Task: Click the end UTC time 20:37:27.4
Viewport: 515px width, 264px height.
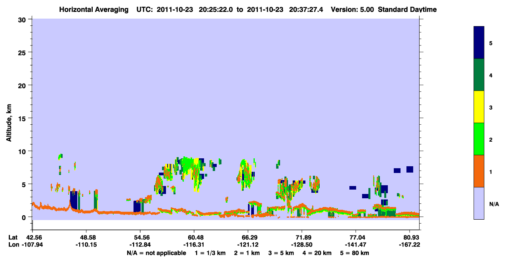Action: point(306,9)
